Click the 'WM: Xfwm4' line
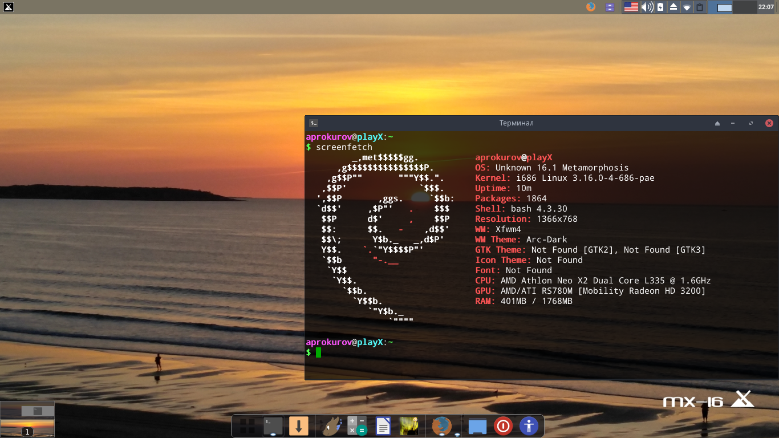 [x=498, y=229]
